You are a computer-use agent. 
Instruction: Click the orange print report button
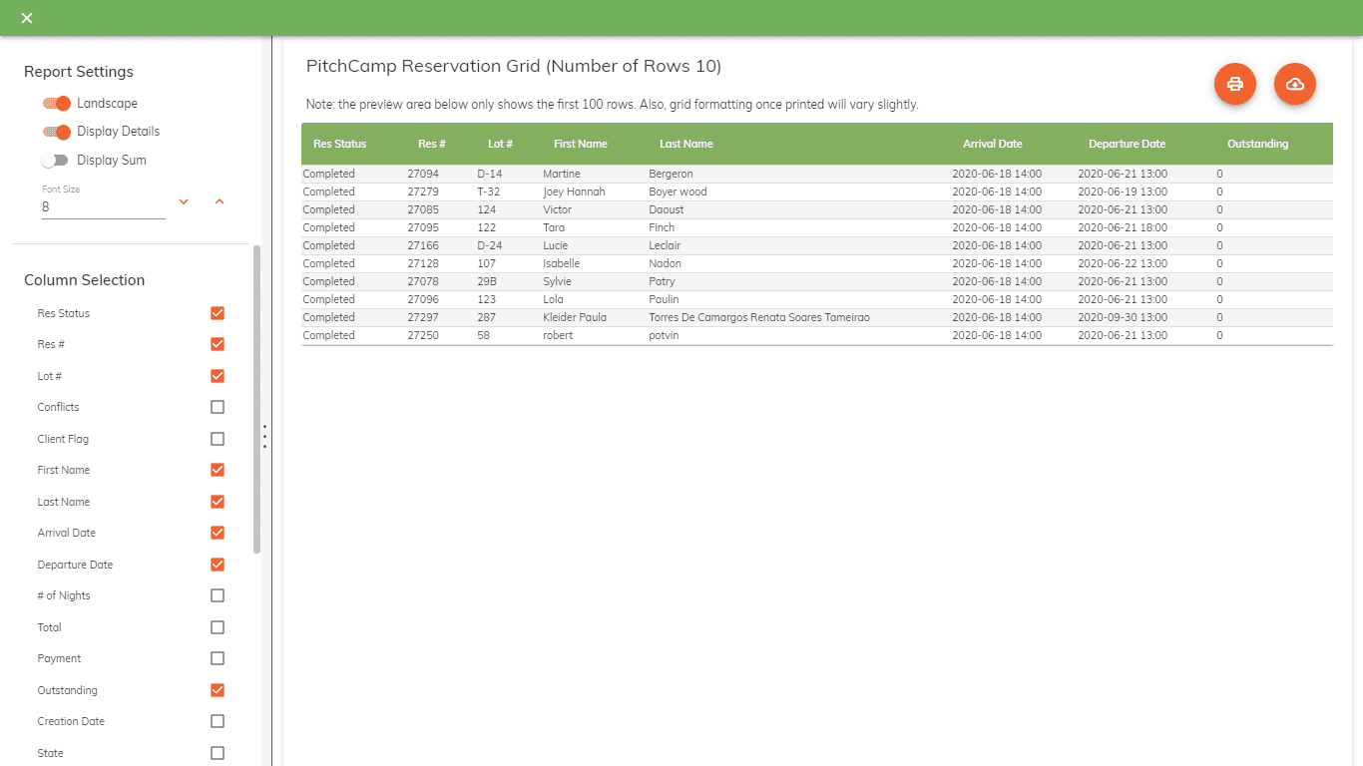tap(1235, 84)
